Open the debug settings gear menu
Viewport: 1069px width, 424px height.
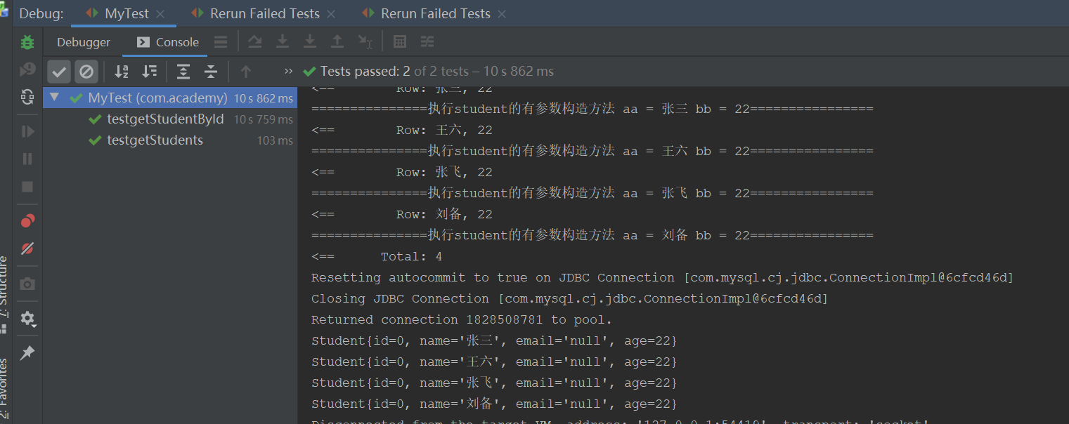27,319
